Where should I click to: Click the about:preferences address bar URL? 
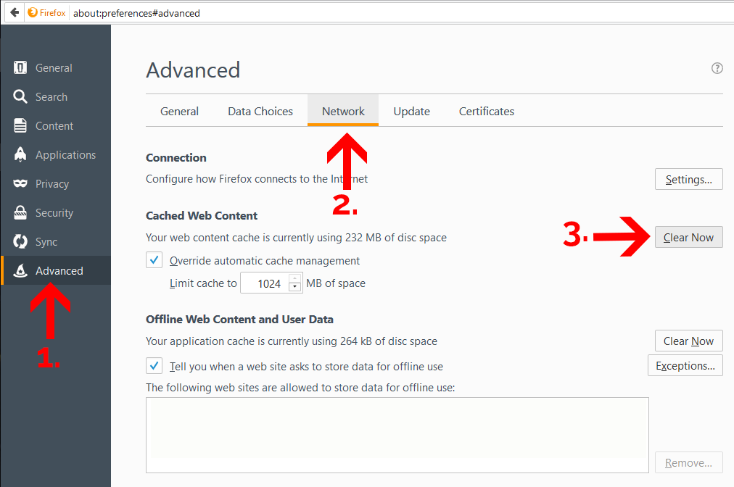click(x=136, y=13)
